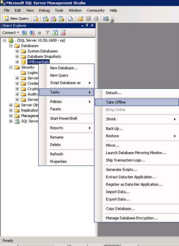Image resolution: width=179 pixels, height=246 pixels.
Task: Select Facets in context menu
Action: (x=66, y=109)
